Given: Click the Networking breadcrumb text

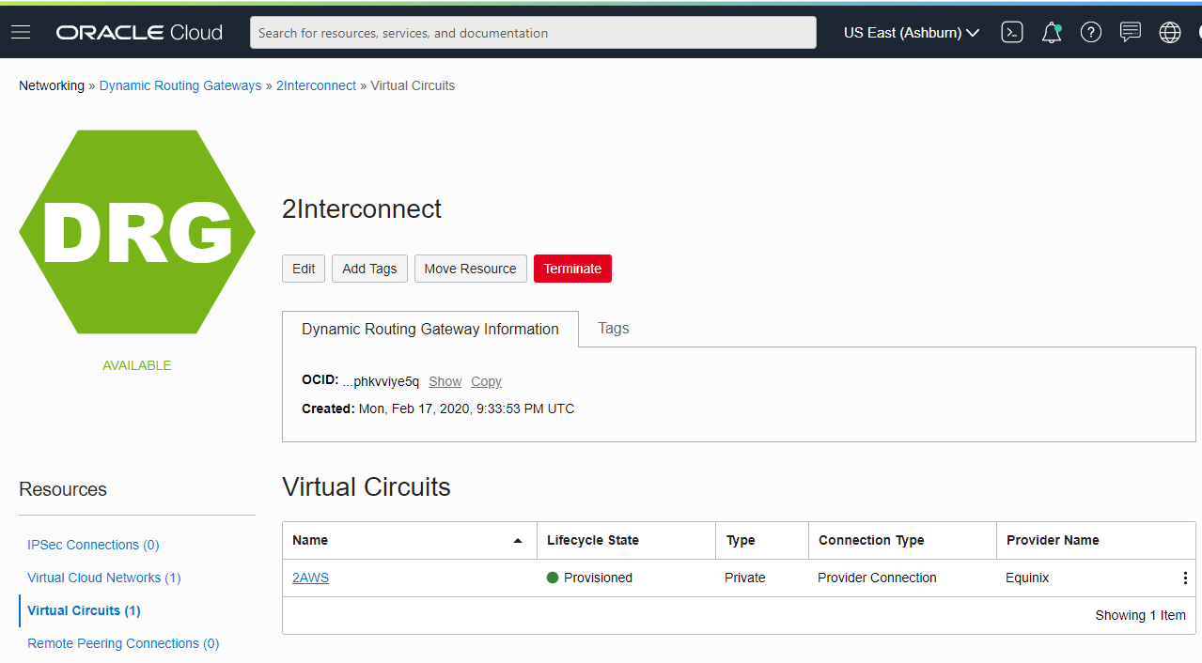Looking at the screenshot, I should click(x=52, y=85).
